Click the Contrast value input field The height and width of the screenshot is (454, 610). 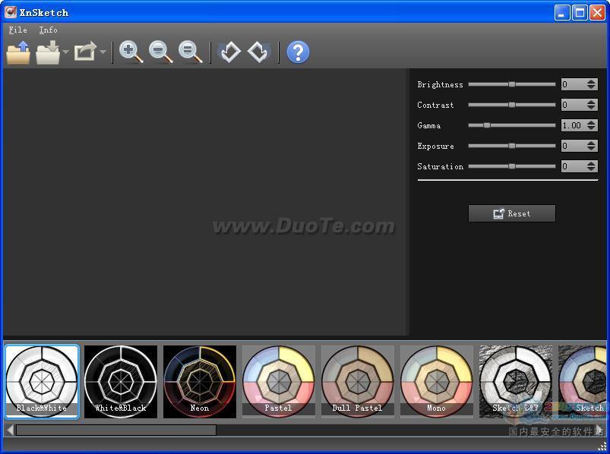pyautogui.click(x=573, y=105)
